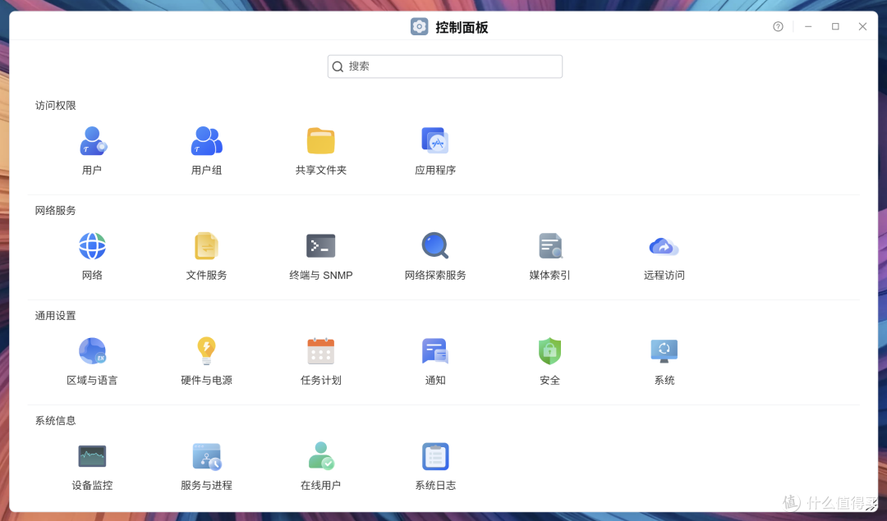This screenshot has width=887, height=521.
Task: Open the 安全 security shield icon
Action: (x=549, y=351)
